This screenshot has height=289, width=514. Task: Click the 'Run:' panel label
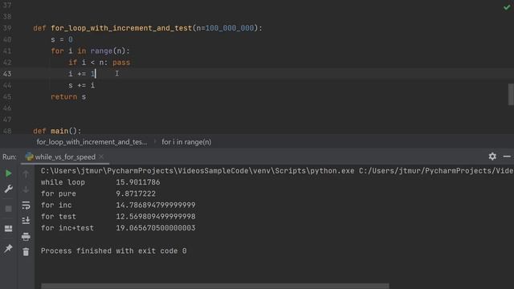(10, 157)
